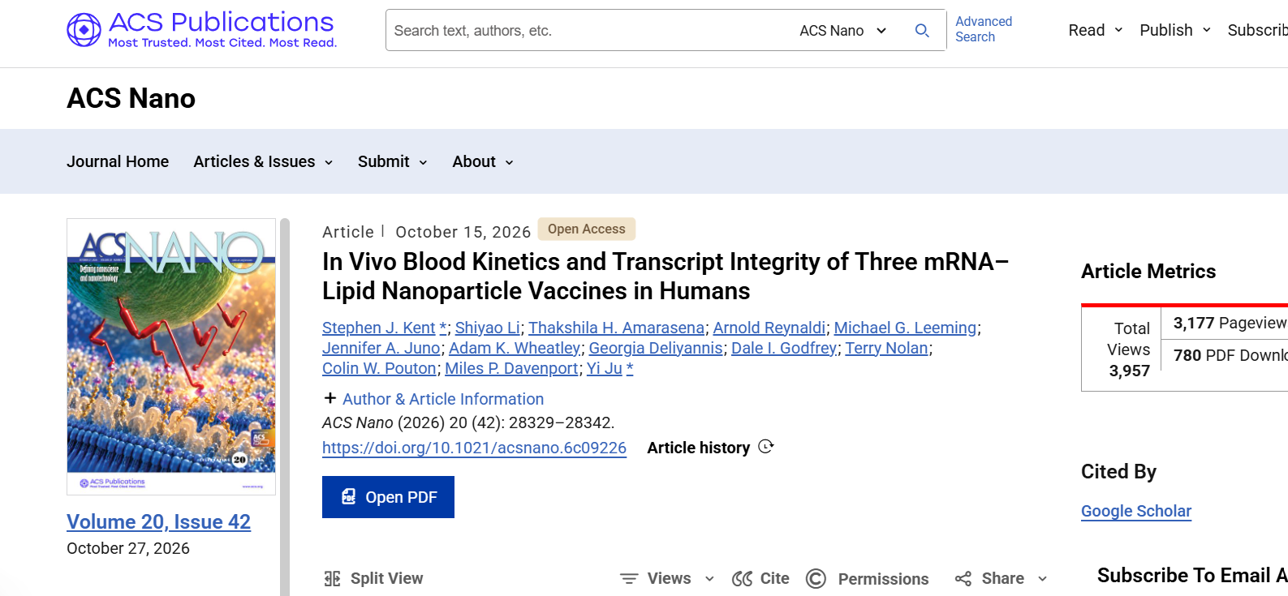Open the Google Scholar link
Screen dimensions: 1288x596
tap(1136, 511)
